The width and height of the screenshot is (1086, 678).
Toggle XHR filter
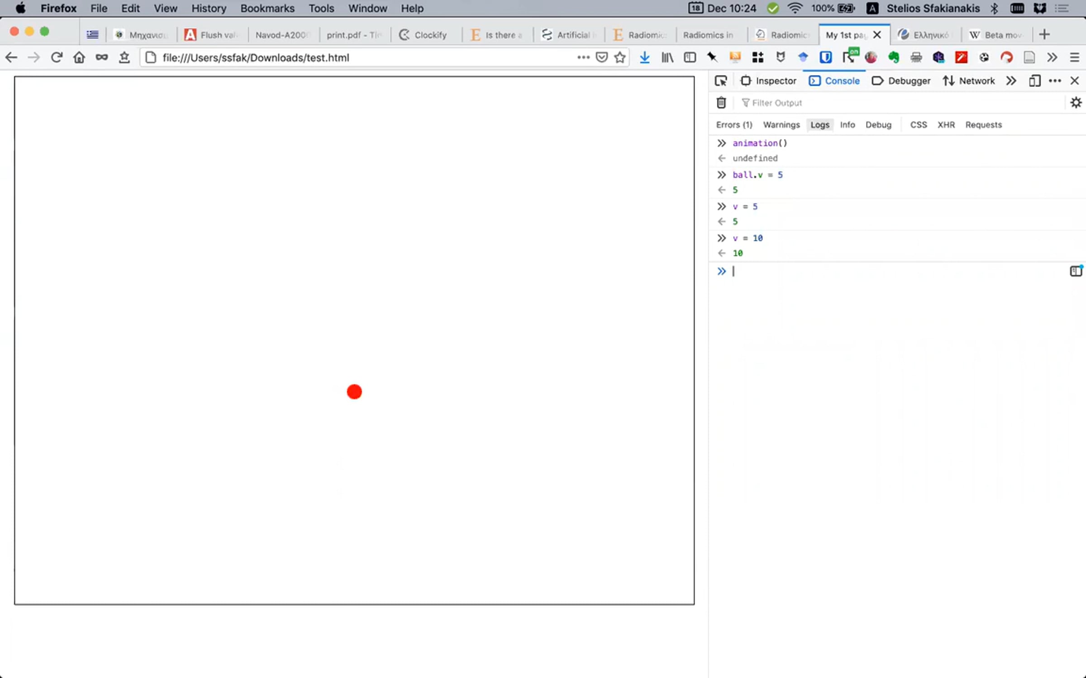pos(946,125)
